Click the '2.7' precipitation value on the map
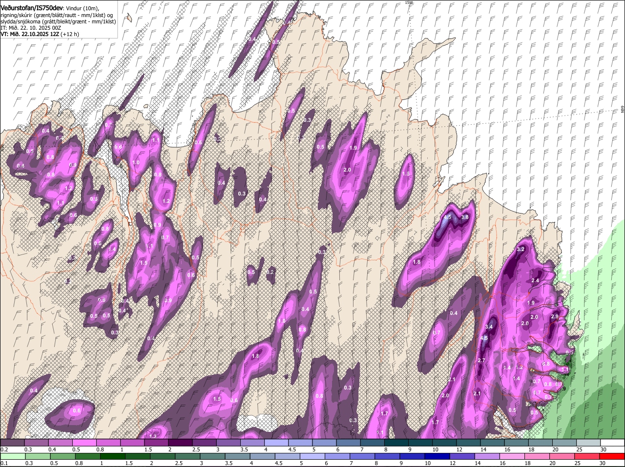This screenshot has height=467, width=625. pyautogui.click(x=481, y=360)
